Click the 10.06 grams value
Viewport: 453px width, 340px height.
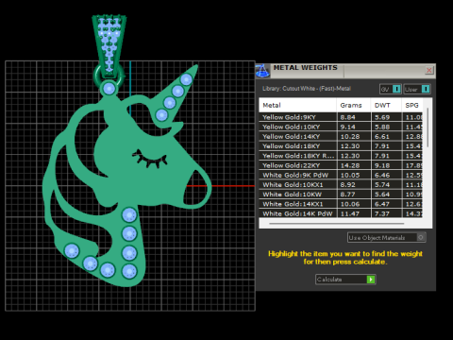click(350, 204)
